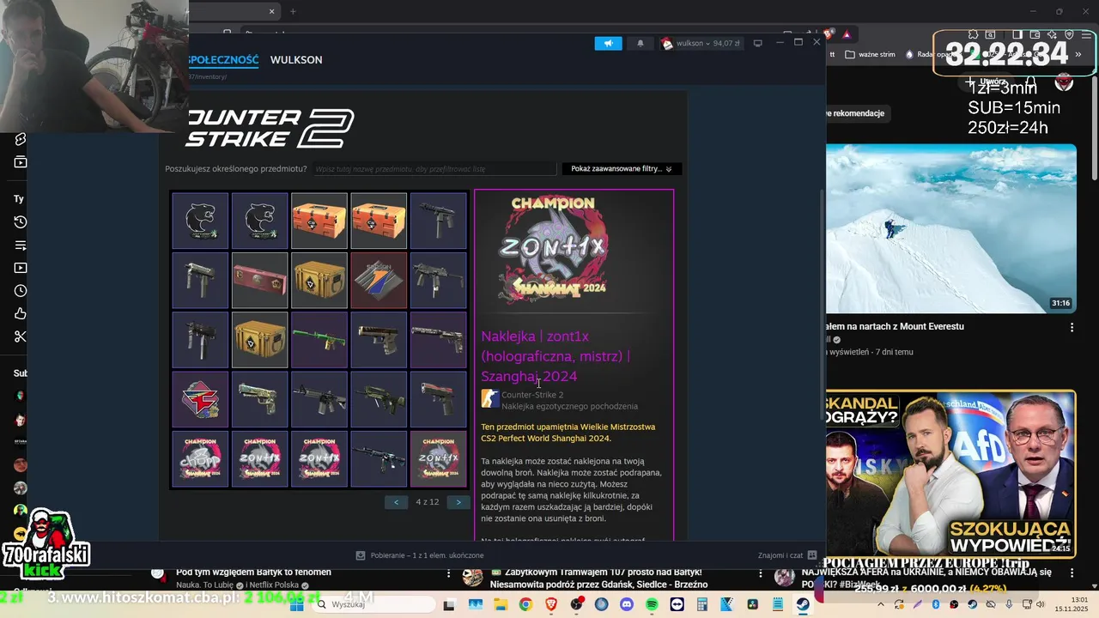
Task: Select the highlighted zont1x sticker in grid
Action: point(439,459)
